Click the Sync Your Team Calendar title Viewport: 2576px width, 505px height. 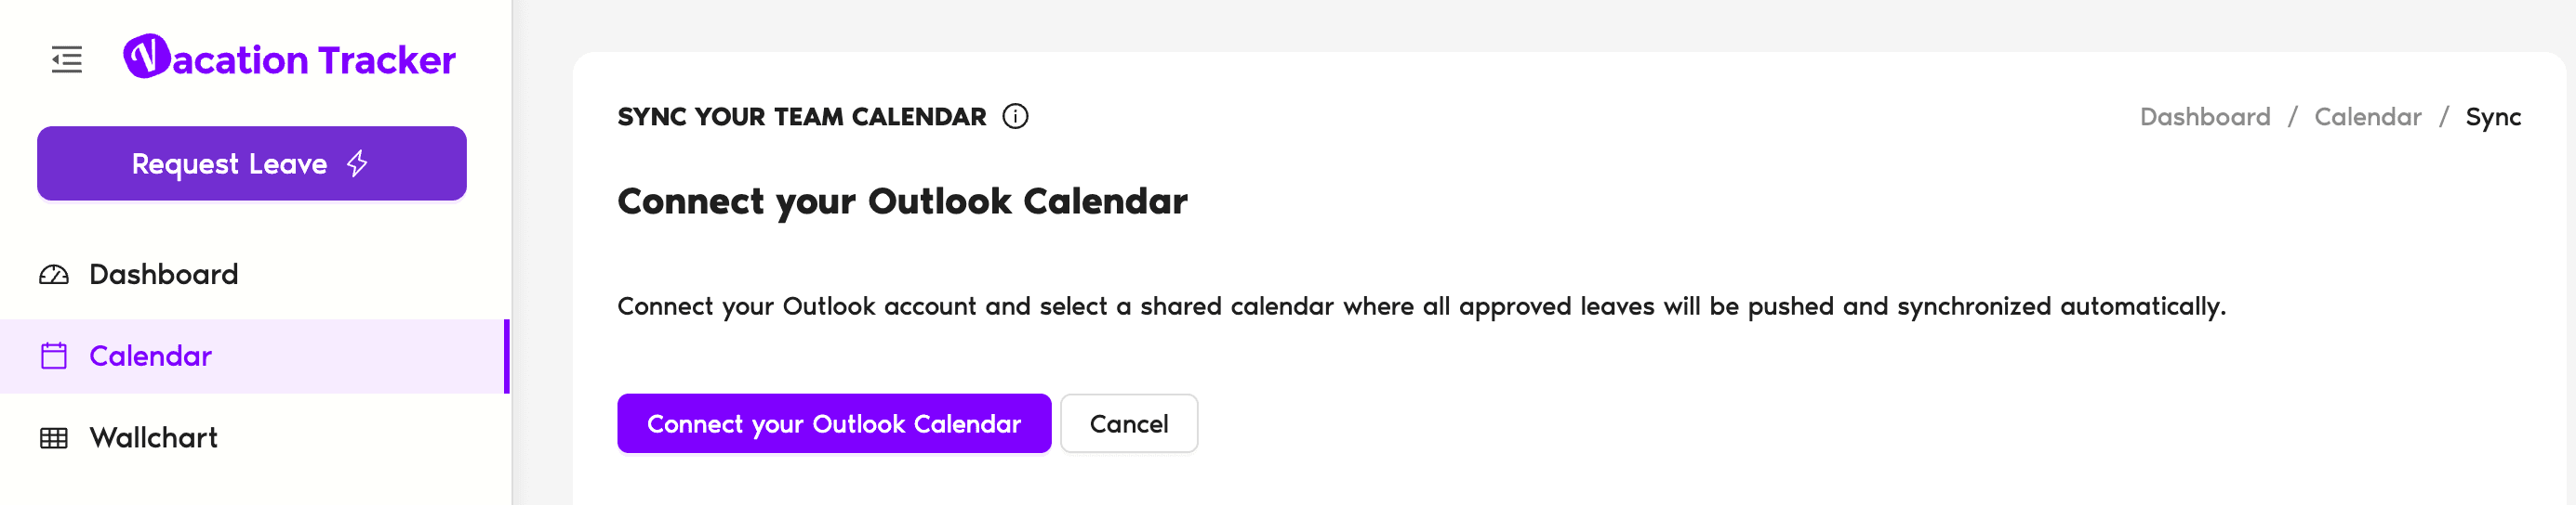(801, 117)
